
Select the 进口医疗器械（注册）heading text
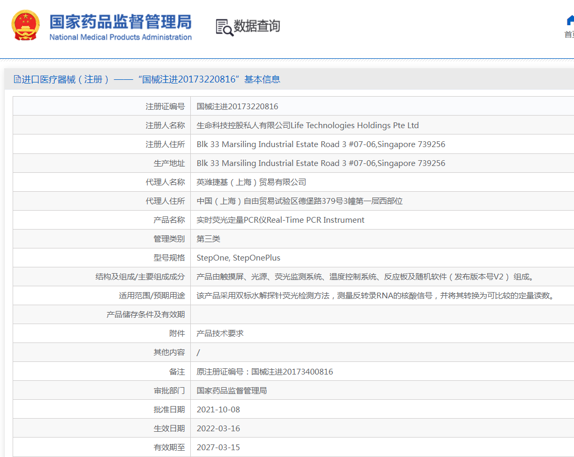click(66, 79)
